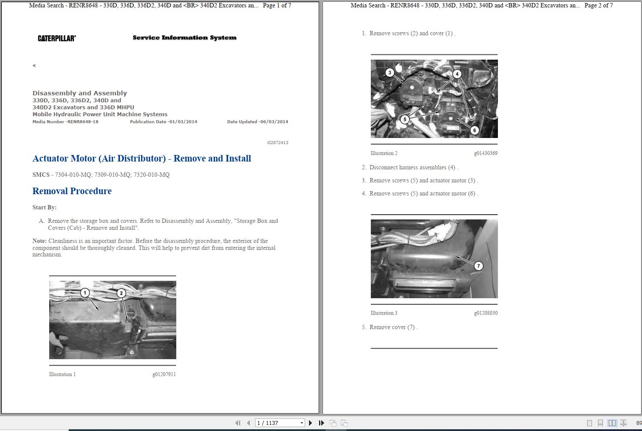Jump to the last page
Screen dimensions: 642x431
321,422
